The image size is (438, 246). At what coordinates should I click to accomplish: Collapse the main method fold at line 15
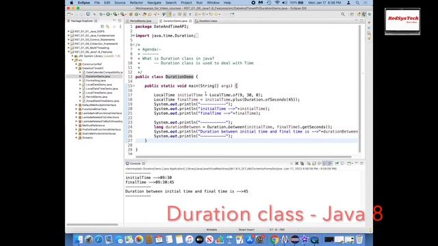pyautogui.click(x=133, y=86)
